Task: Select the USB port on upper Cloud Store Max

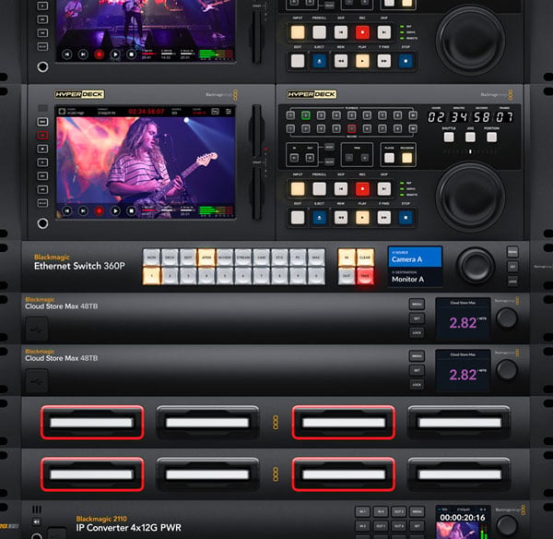Action: [37, 329]
